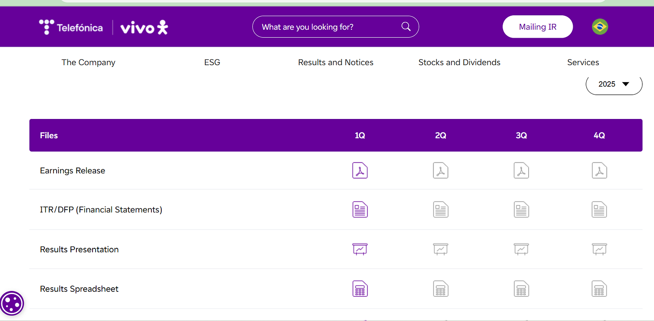The image size is (654, 321).
Task: Click the 1Q column header
Action: [x=360, y=135]
